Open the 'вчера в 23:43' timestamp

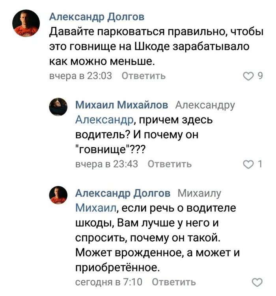tap(106, 164)
